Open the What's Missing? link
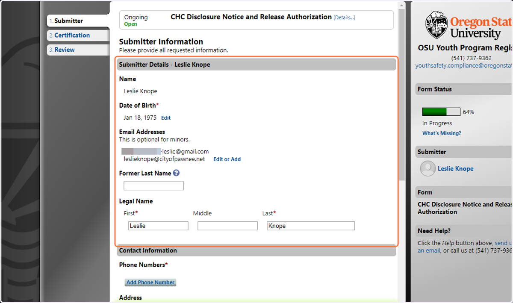Screen dimensions: 513x303 click(x=442, y=133)
